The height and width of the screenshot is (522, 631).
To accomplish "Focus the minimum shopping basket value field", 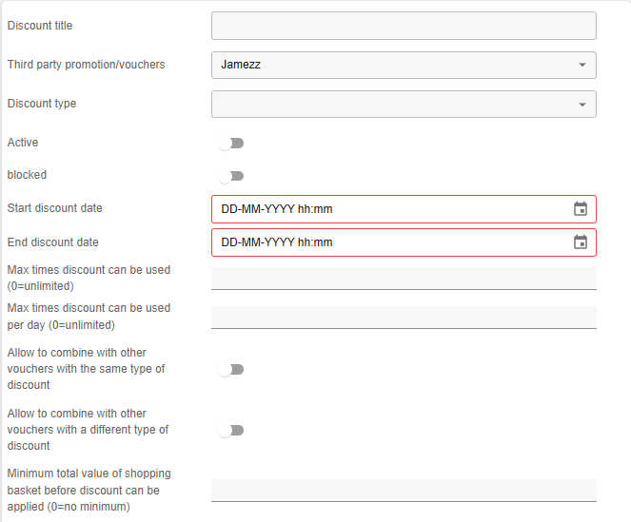I will [x=404, y=490].
